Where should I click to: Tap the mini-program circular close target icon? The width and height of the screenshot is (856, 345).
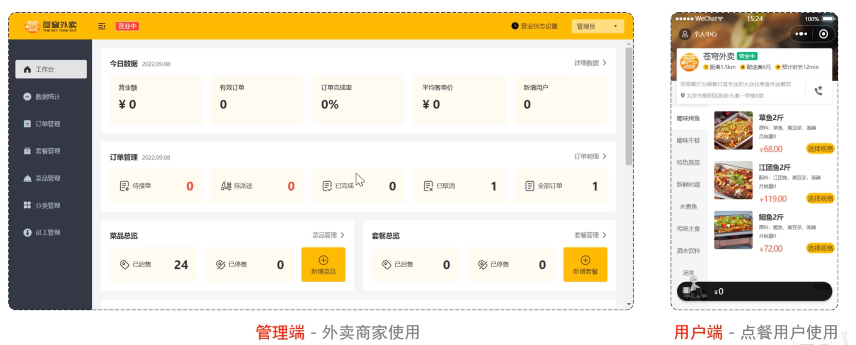(823, 34)
